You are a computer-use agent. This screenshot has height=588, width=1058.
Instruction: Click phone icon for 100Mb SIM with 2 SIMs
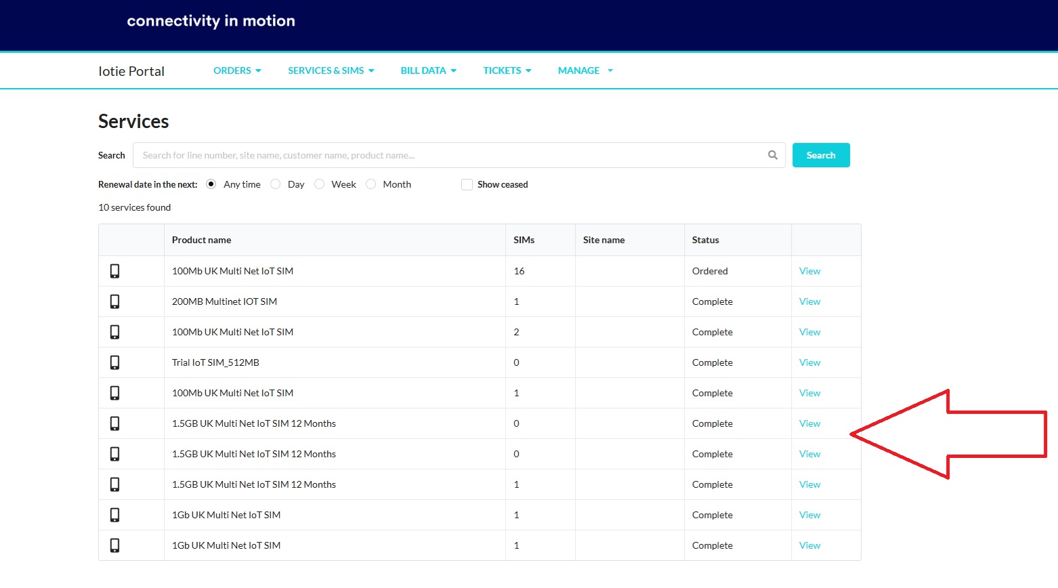[115, 332]
